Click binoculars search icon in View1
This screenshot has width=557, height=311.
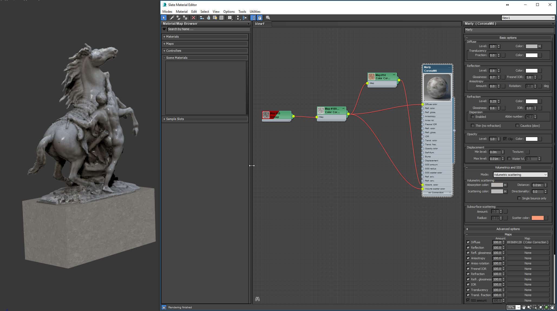click(x=257, y=299)
